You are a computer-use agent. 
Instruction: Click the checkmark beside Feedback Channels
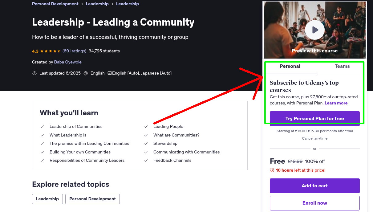(x=146, y=161)
